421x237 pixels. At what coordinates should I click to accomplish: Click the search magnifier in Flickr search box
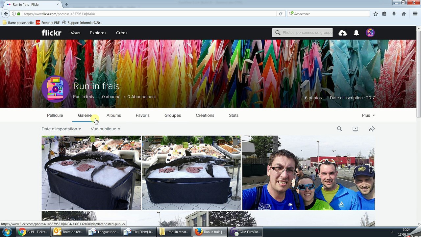278,33
